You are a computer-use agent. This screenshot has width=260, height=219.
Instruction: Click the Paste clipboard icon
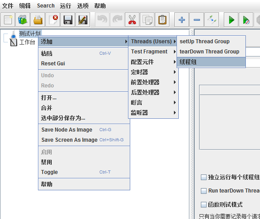(162, 20)
